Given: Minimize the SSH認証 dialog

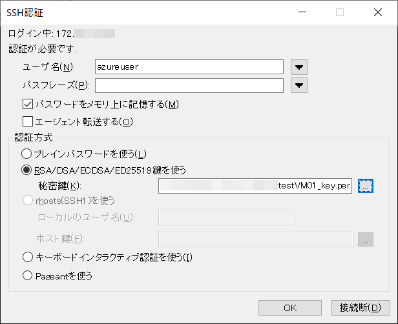Looking at the screenshot, I should click(x=302, y=12).
